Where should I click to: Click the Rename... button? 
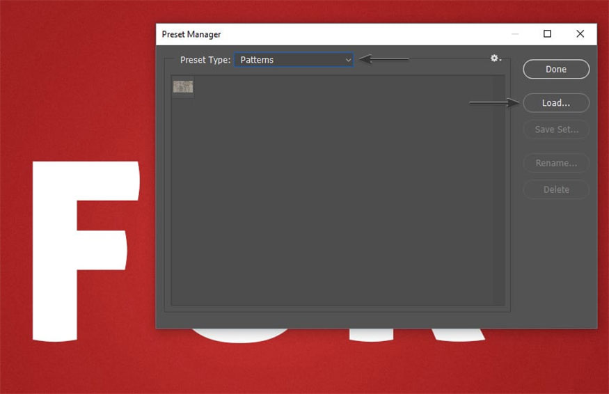(x=556, y=163)
